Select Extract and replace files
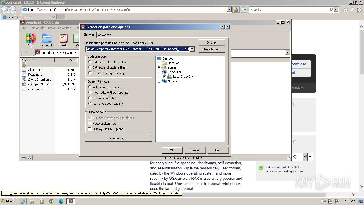 90,62
